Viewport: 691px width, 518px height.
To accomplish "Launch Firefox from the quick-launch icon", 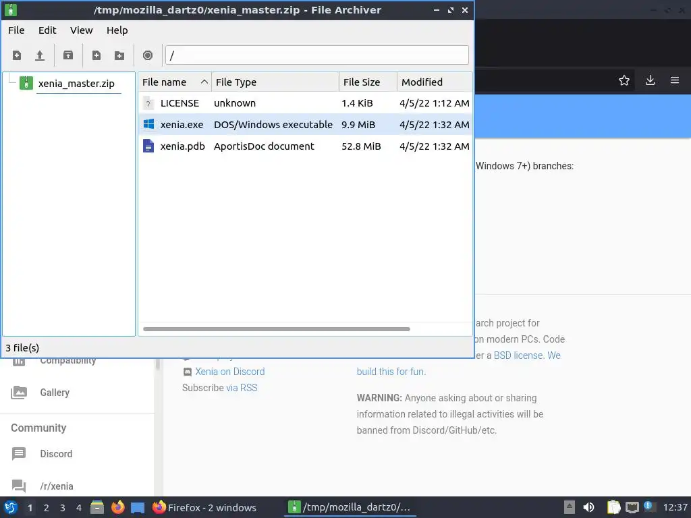I will [x=117, y=507].
